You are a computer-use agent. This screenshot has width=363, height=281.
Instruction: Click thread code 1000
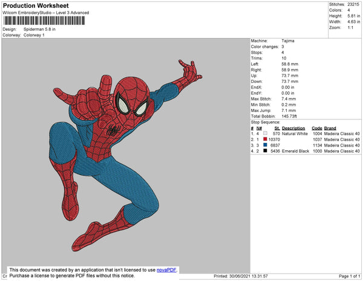tap(318, 151)
